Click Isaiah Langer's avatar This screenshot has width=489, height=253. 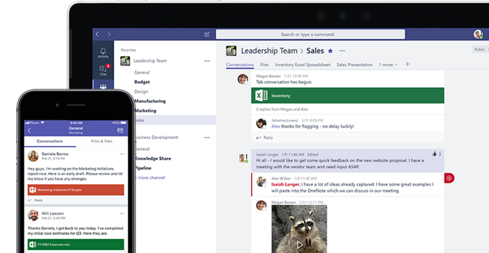(242, 158)
